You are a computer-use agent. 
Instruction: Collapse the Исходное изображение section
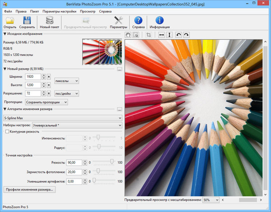[5, 34]
